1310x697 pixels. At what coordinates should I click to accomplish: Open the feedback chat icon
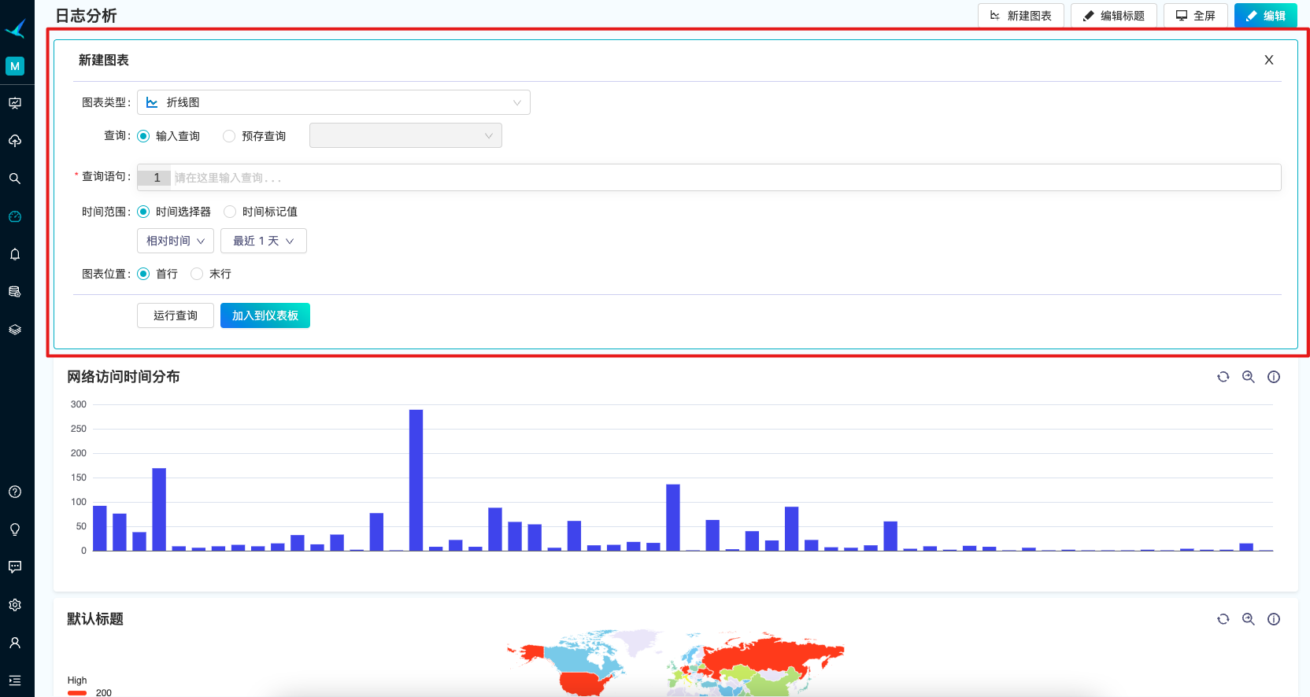15,567
